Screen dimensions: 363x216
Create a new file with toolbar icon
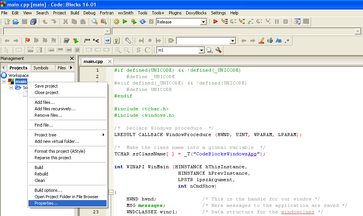[7, 22]
